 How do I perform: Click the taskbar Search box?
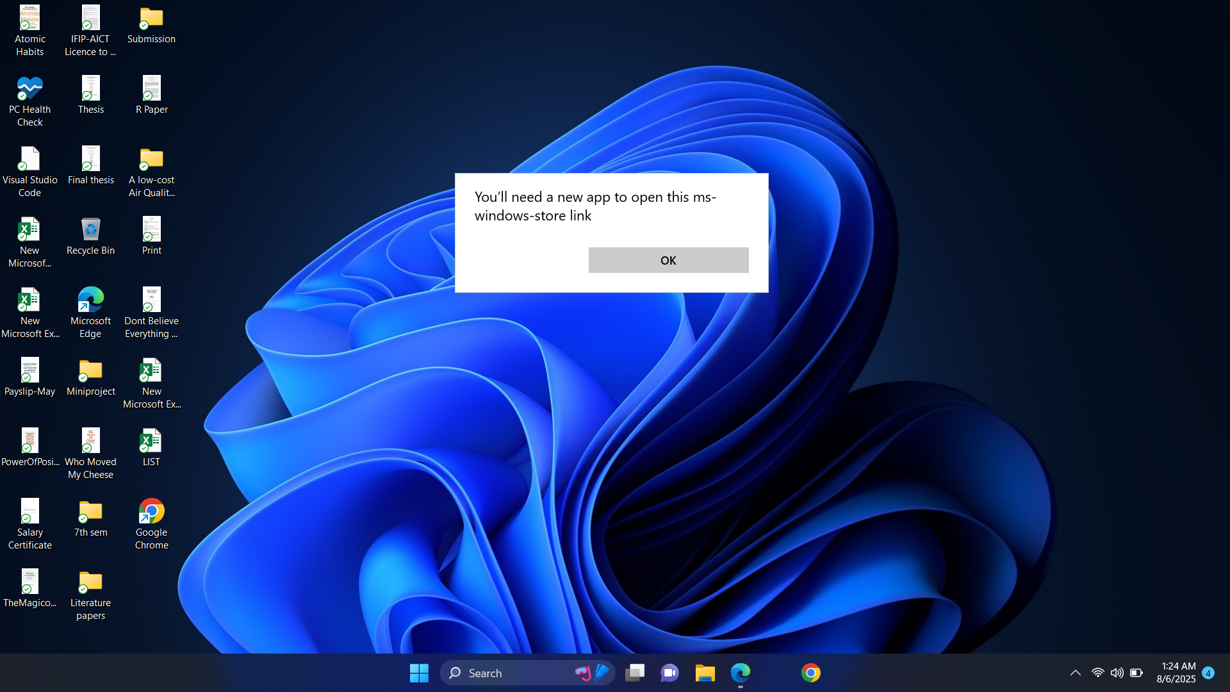[506, 673]
